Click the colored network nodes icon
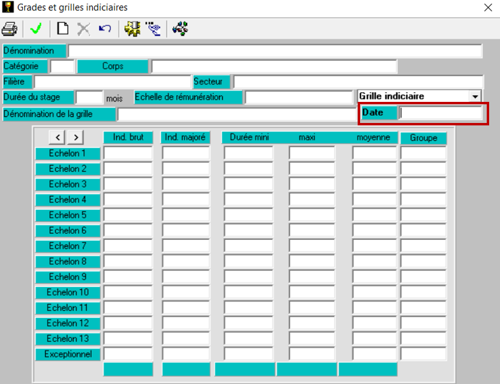 pos(180,28)
